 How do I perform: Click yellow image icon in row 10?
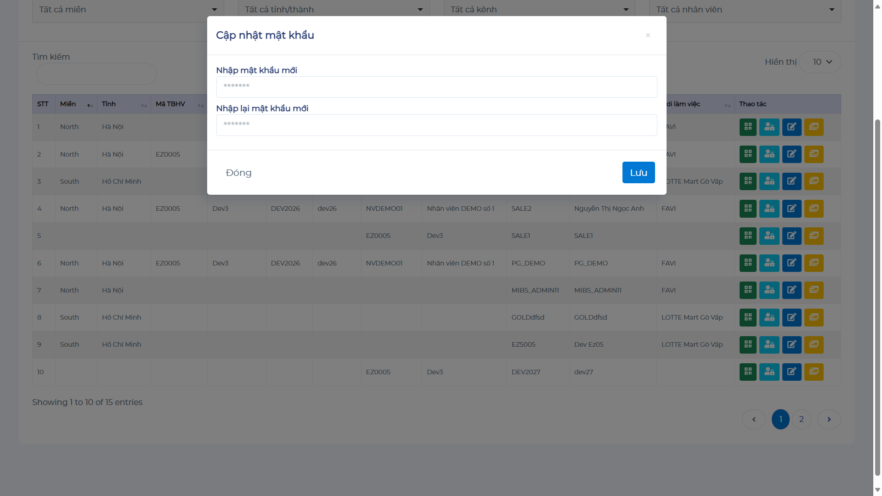point(814,372)
